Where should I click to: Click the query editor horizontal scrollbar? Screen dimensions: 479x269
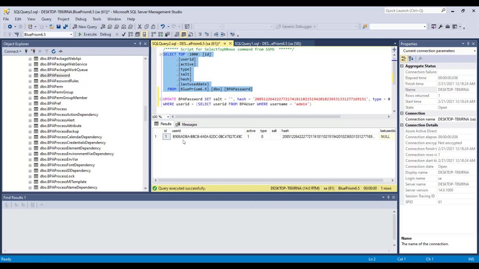pos(281,117)
